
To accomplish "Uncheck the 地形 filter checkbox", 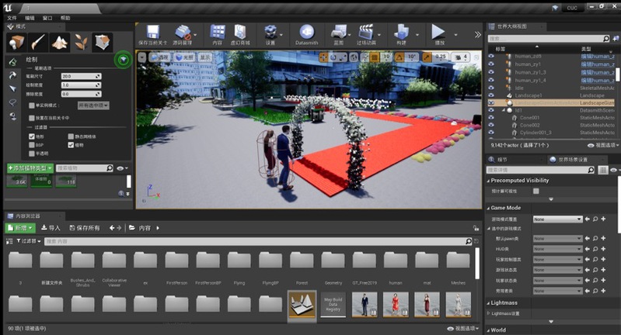I will pos(31,136).
